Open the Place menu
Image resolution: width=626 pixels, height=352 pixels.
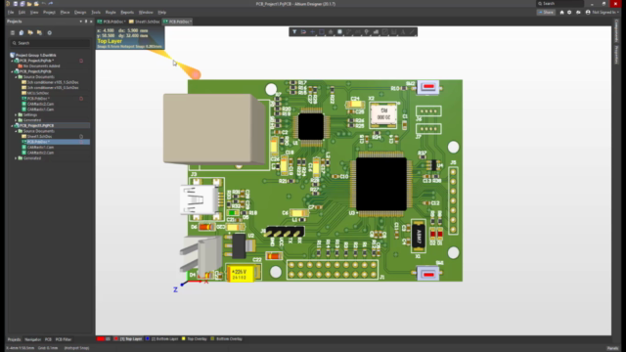click(x=65, y=13)
